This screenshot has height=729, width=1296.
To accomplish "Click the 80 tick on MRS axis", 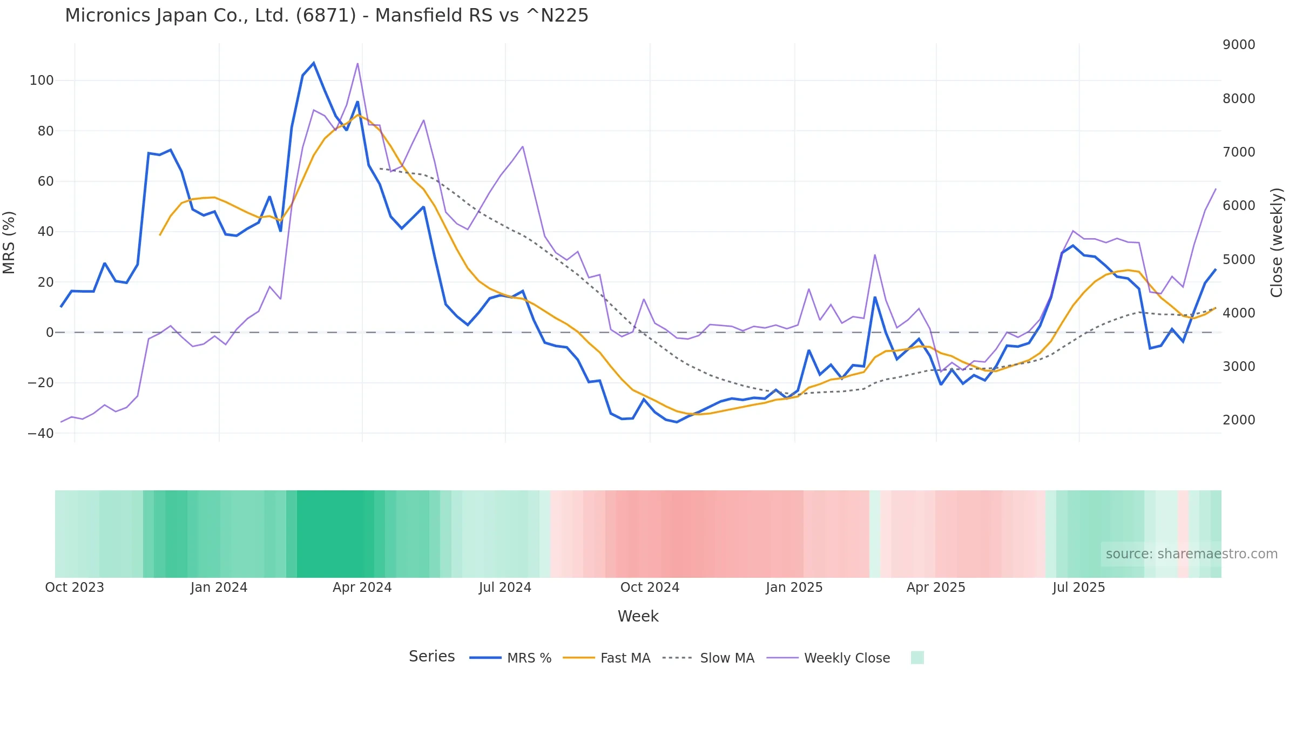I will tap(45, 131).
